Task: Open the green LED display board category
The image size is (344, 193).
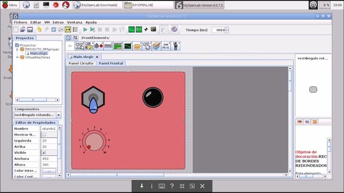Action: (x=118, y=46)
